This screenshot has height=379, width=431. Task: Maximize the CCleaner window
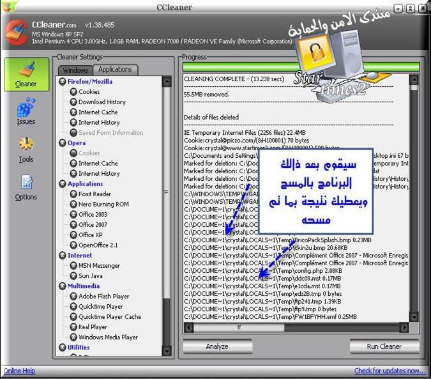tap(410, 9)
